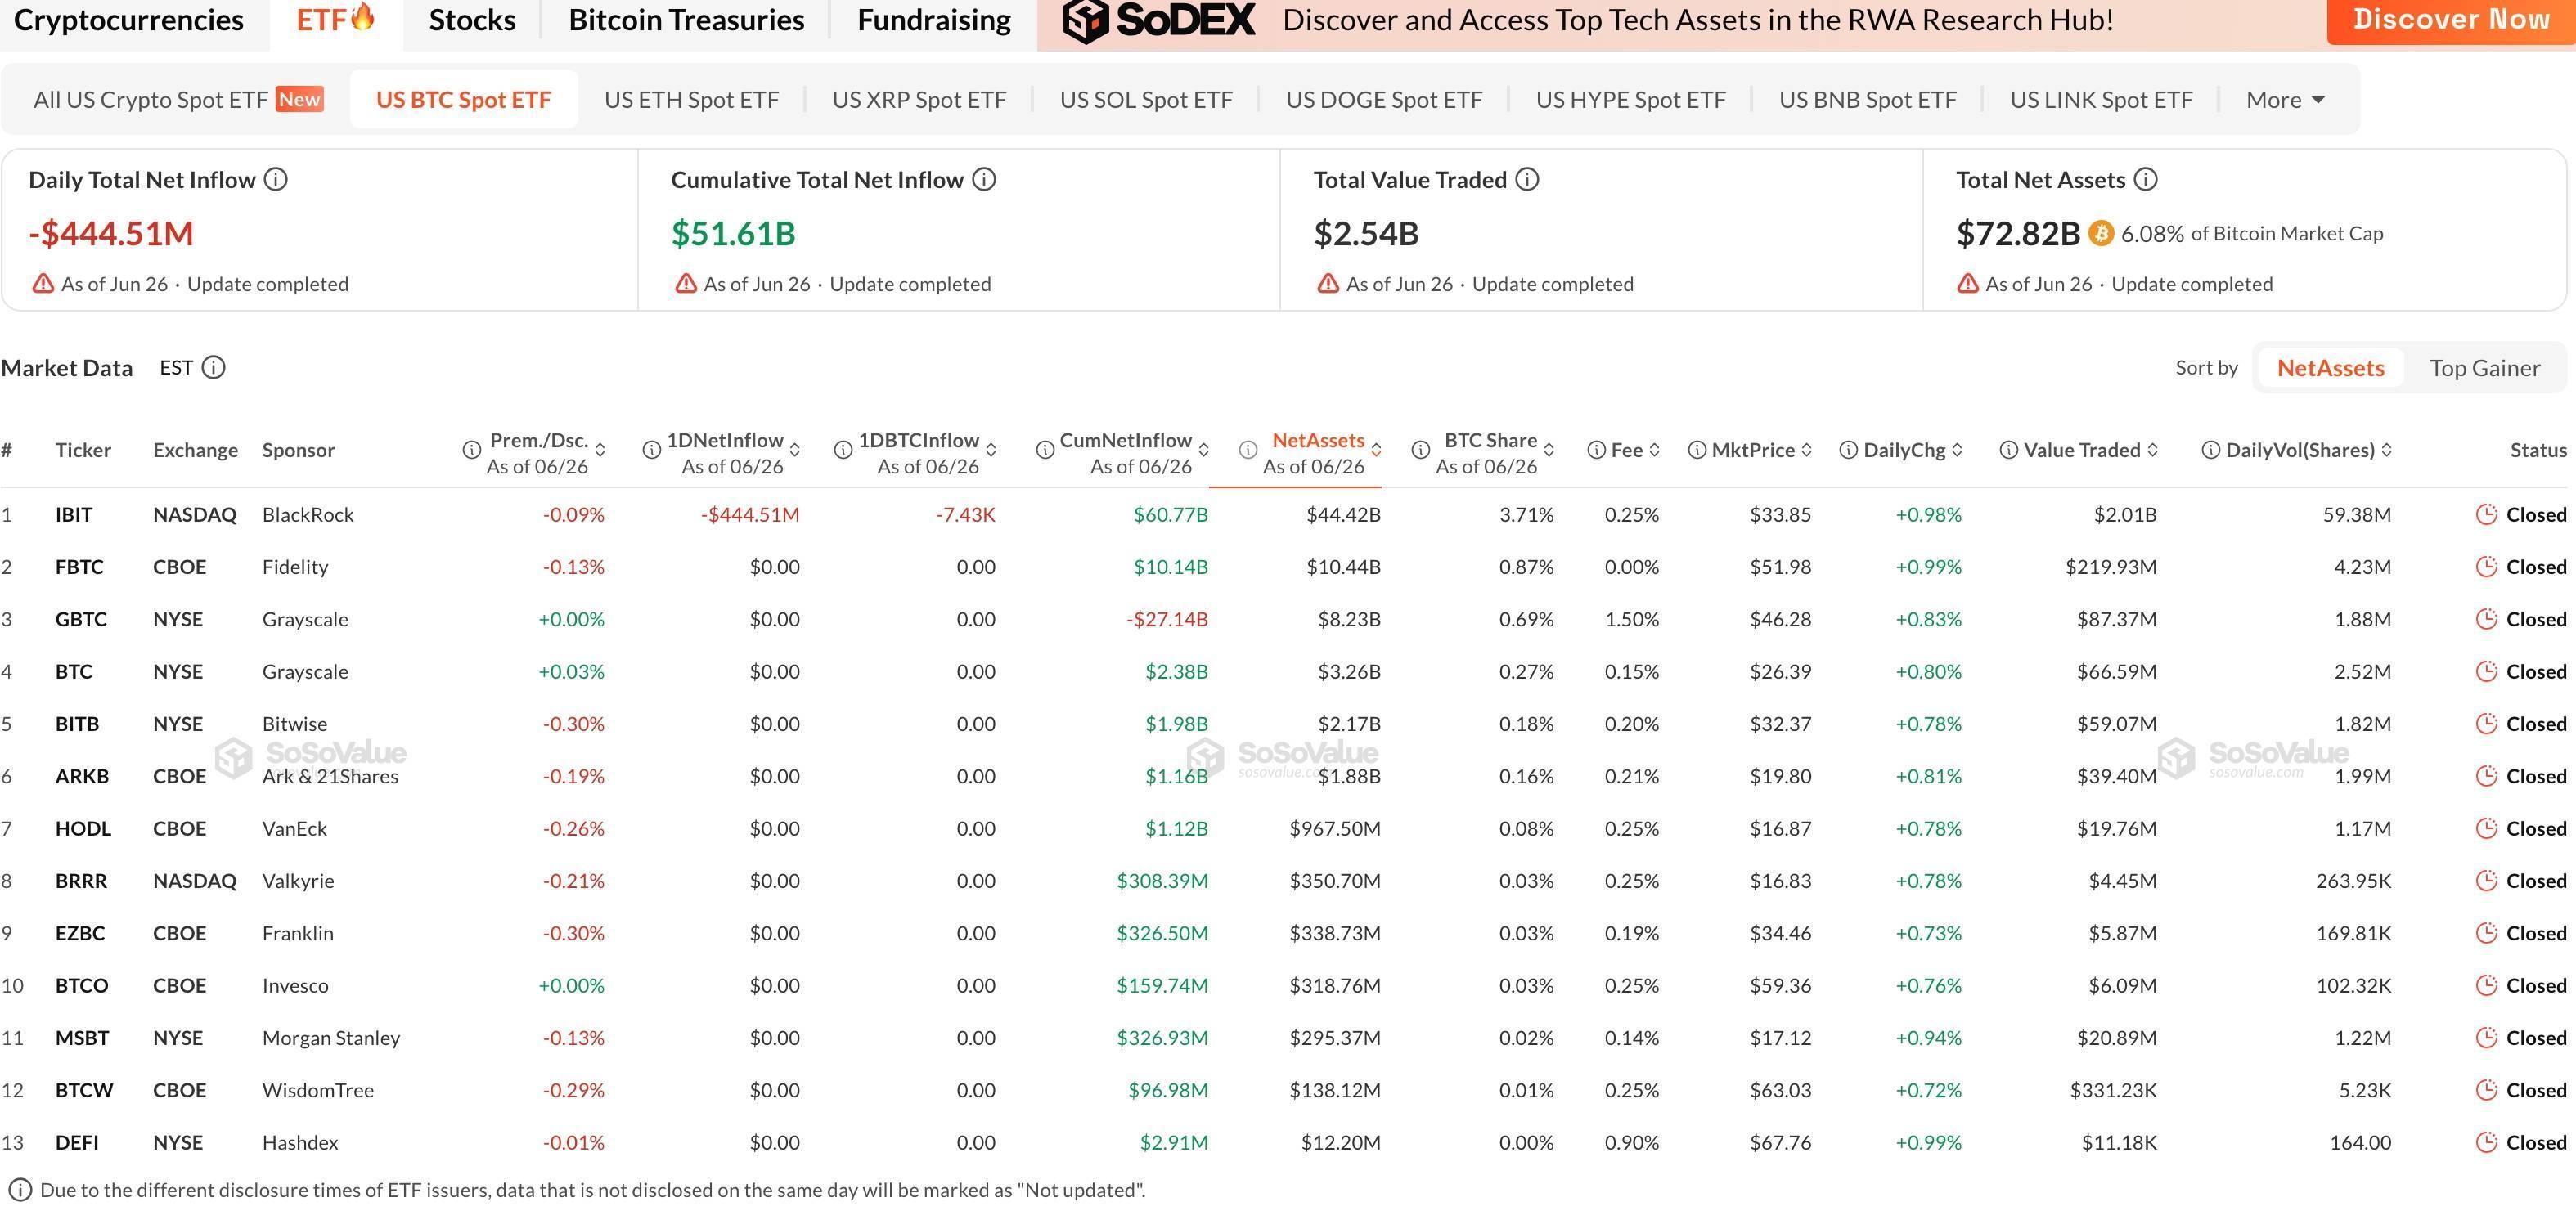This screenshot has width=2576, height=1211.
Task: Click the EST timezone info icon
Action: coord(213,368)
